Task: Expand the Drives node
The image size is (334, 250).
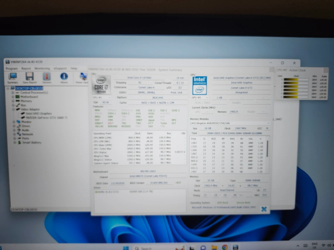Action: point(14,126)
